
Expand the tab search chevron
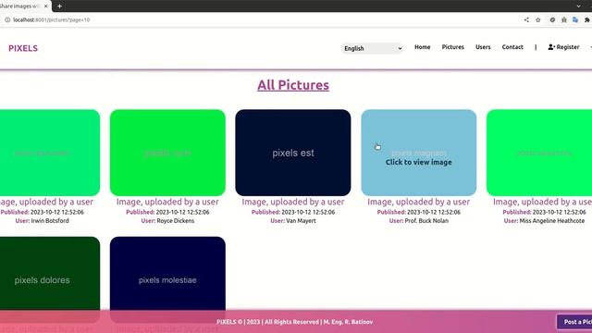tap(578, 6)
